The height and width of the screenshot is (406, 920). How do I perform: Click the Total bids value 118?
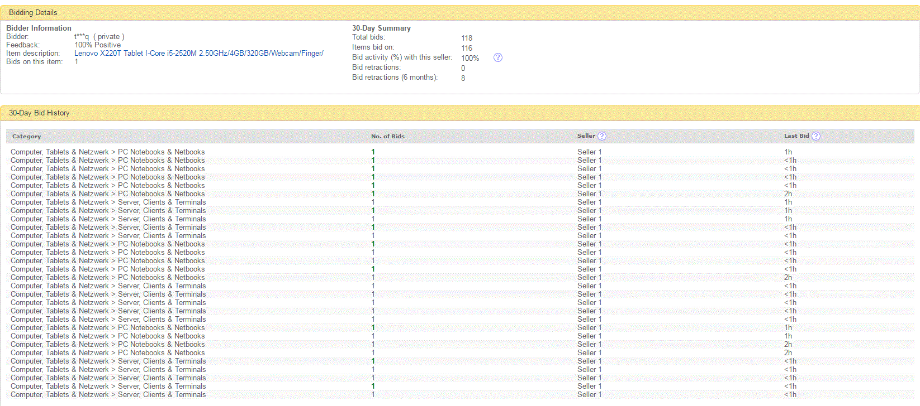(467, 38)
